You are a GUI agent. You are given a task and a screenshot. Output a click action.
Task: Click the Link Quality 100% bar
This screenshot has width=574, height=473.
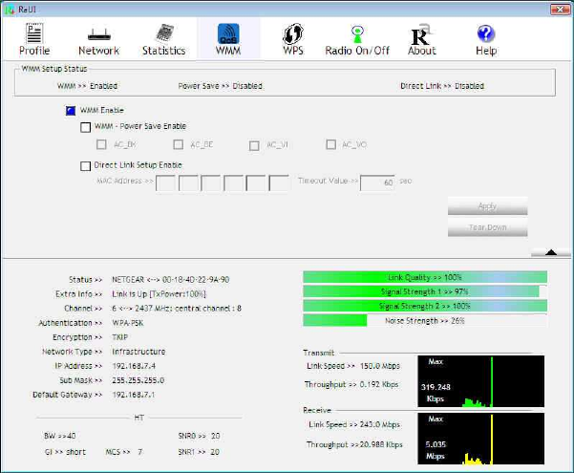[425, 277]
